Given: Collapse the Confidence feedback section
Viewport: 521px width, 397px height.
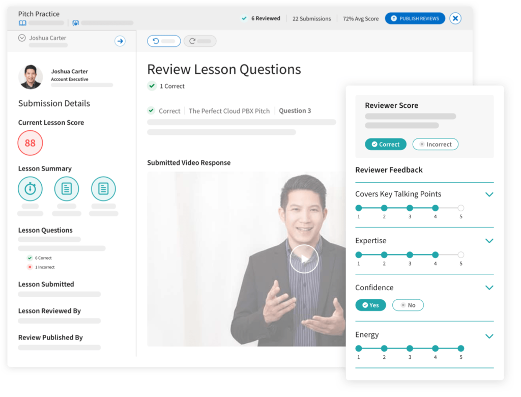Looking at the screenshot, I should pos(489,288).
